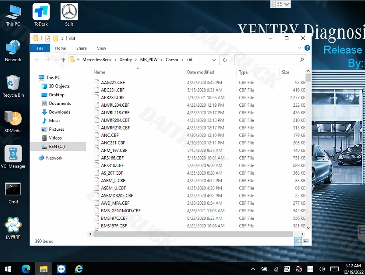Select the file BMS_GEN1MOD.CBF
Image resolution: width=365 pixels, height=275 pixels.
pyautogui.click(x=121, y=211)
